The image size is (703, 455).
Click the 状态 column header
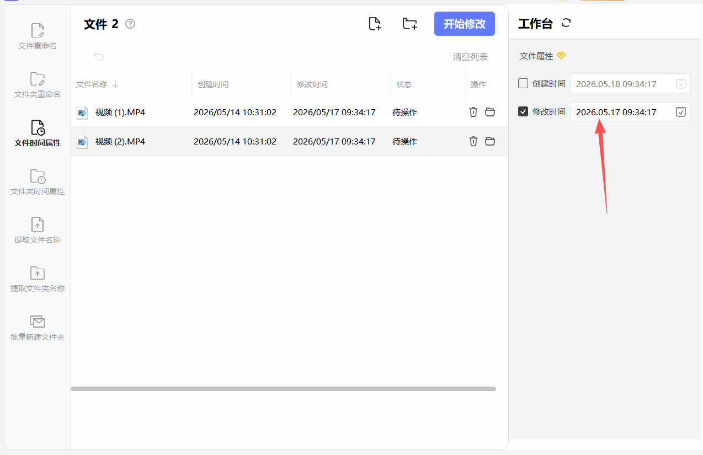(404, 84)
